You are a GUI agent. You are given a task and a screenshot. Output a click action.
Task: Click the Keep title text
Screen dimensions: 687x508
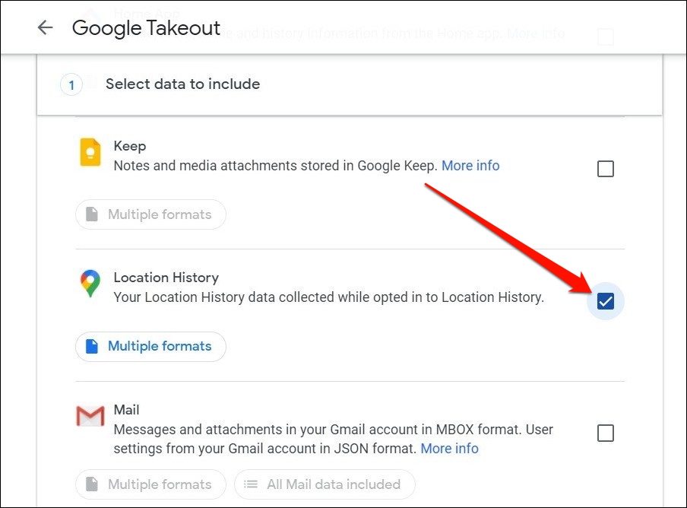(130, 146)
